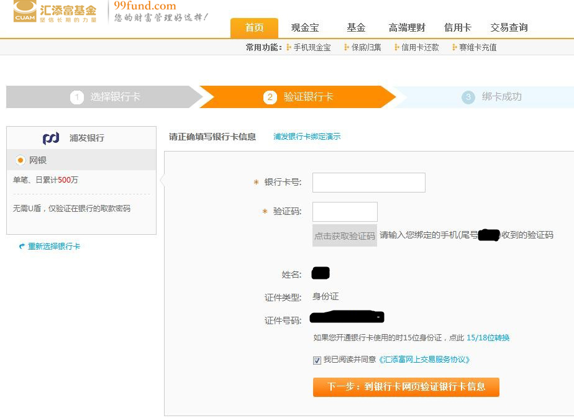The width and height of the screenshot is (574, 418).
Task: Open 浦发银行卡绑定演示 demo link
Action: 307,137
